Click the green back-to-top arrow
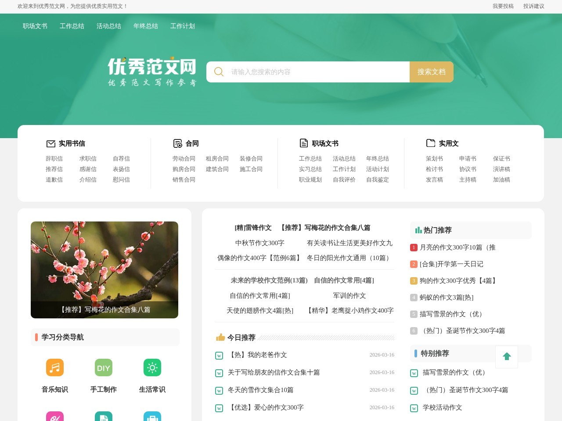Image resolution: width=562 pixels, height=421 pixels. [507, 357]
